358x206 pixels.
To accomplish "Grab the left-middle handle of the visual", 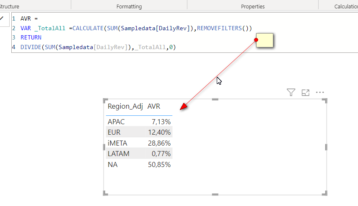I will 104,147.
